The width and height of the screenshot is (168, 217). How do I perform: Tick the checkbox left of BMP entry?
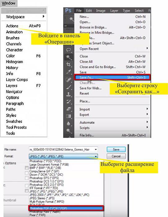(27, 168)
